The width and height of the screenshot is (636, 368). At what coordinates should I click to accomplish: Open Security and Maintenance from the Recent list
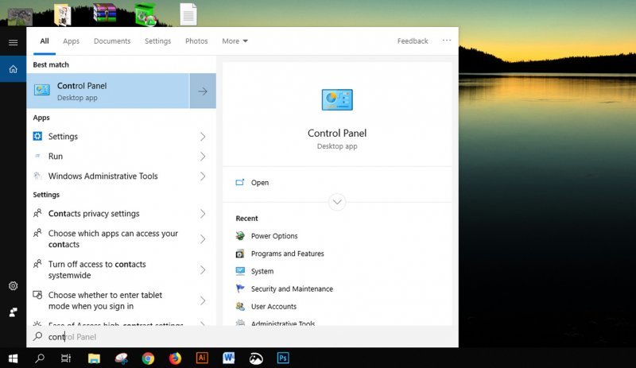[x=292, y=289]
